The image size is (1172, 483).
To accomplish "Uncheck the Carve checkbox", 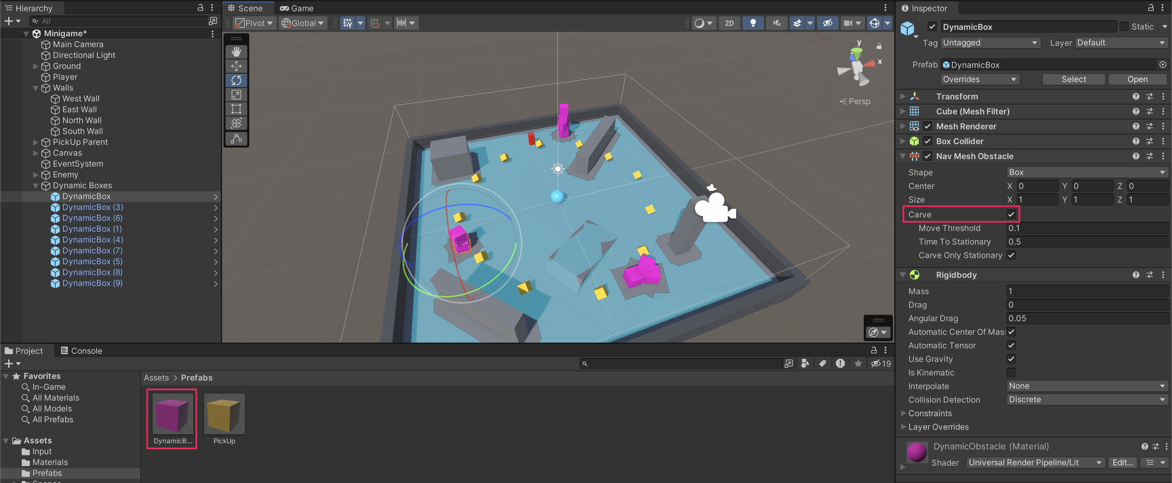I will click(x=1011, y=214).
